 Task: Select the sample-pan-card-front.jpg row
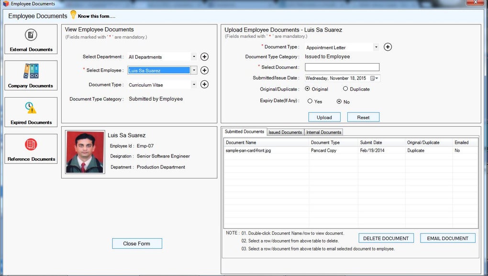pos(350,151)
